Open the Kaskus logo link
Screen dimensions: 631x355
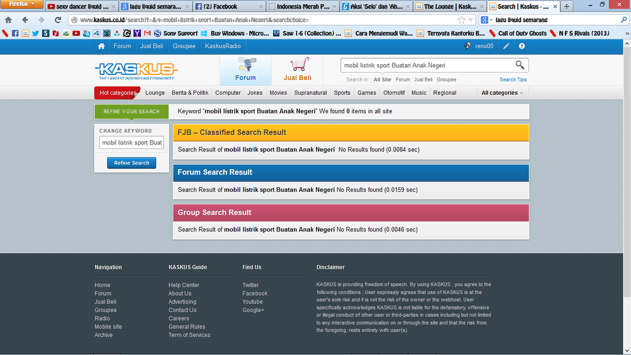click(136, 71)
